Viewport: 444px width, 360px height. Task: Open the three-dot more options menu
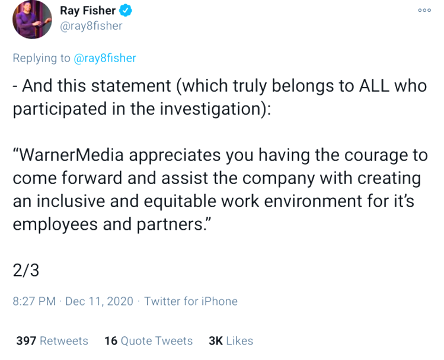point(424,11)
